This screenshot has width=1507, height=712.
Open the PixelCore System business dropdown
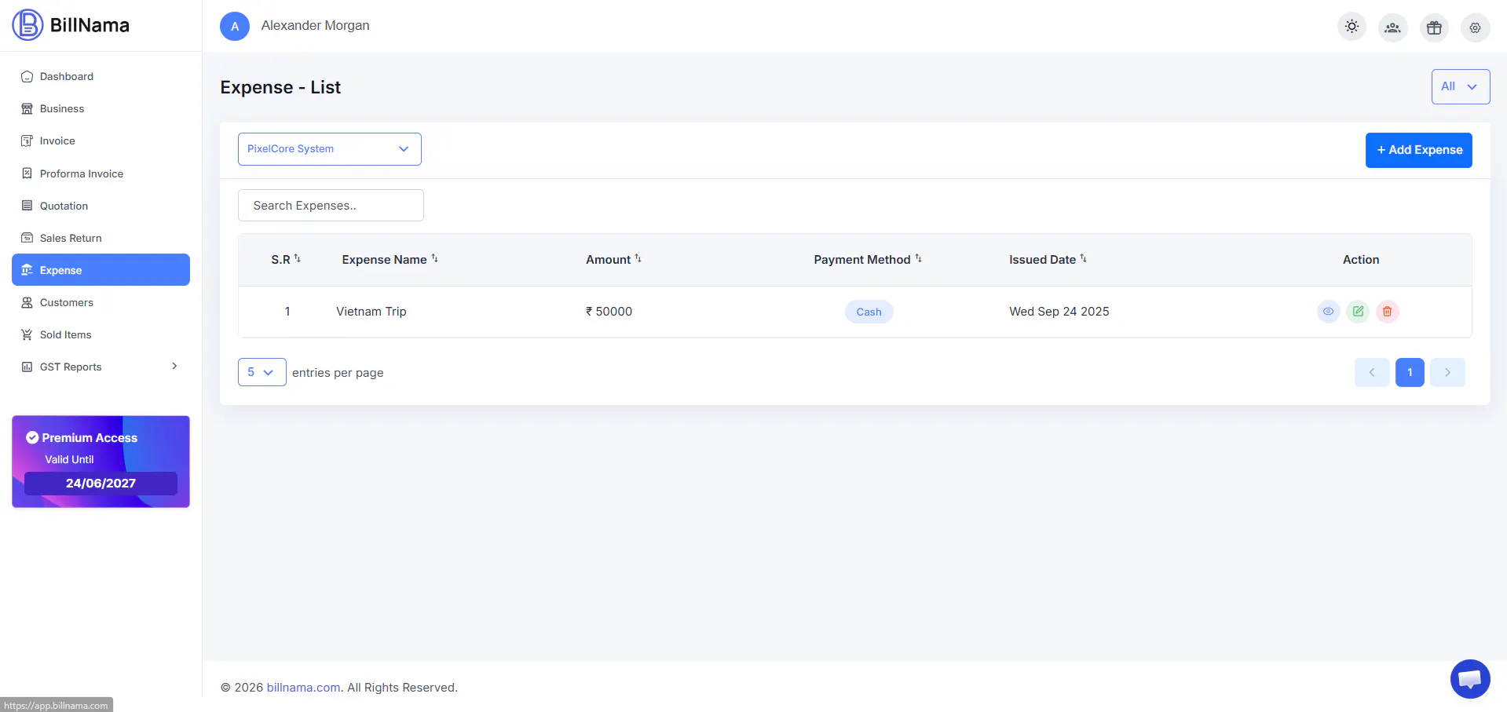pos(330,149)
